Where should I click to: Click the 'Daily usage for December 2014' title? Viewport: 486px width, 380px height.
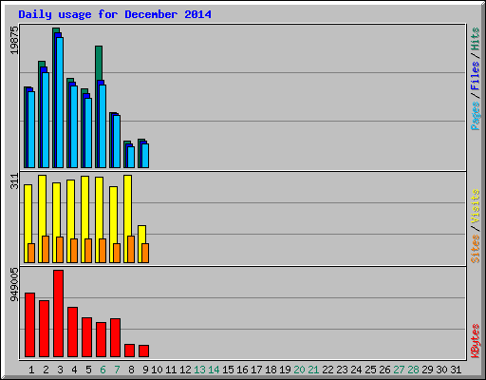coord(115,14)
